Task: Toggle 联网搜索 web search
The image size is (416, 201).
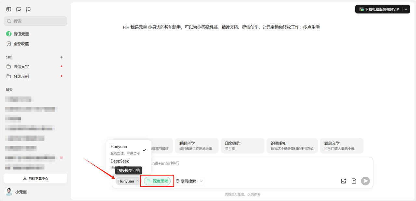Action: pyautogui.click(x=186, y=181)
